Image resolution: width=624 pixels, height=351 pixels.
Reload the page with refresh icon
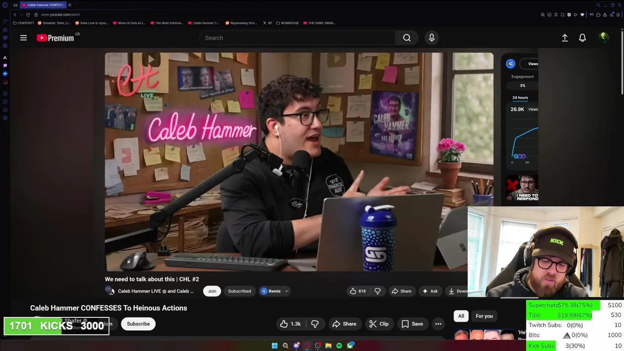(x=28, y=15)
